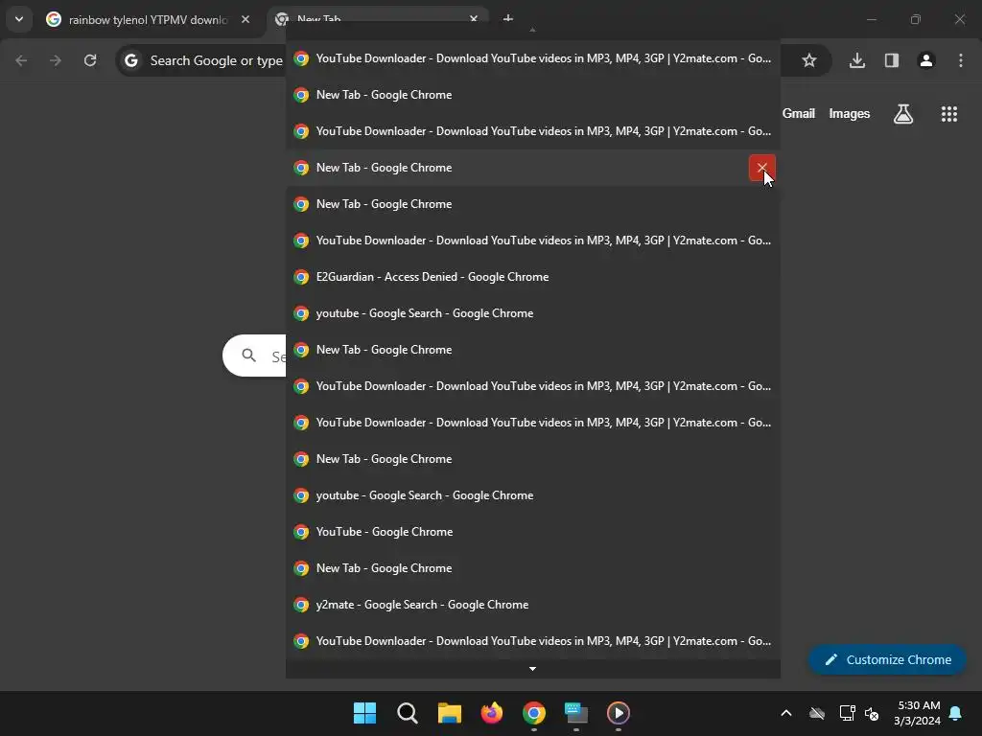The image size is (982, 736).
Task: Click the monitor-style app icon next to Chrome on taskbar
Action: coord(576,713)
